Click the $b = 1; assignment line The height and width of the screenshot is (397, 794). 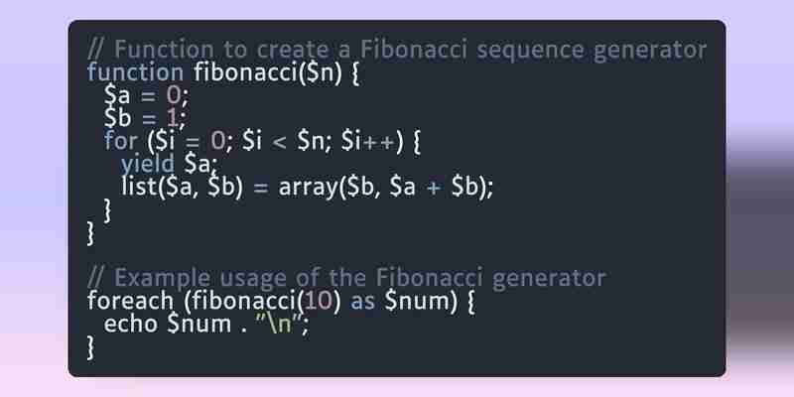click(x=146, y=117)
